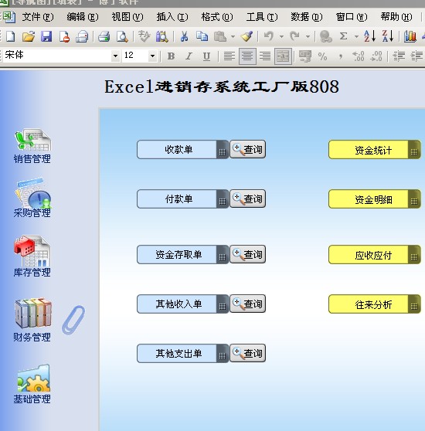Screen dimensions: 425x431
Task: Cut selection with the scissors icon
Action: 184,36
